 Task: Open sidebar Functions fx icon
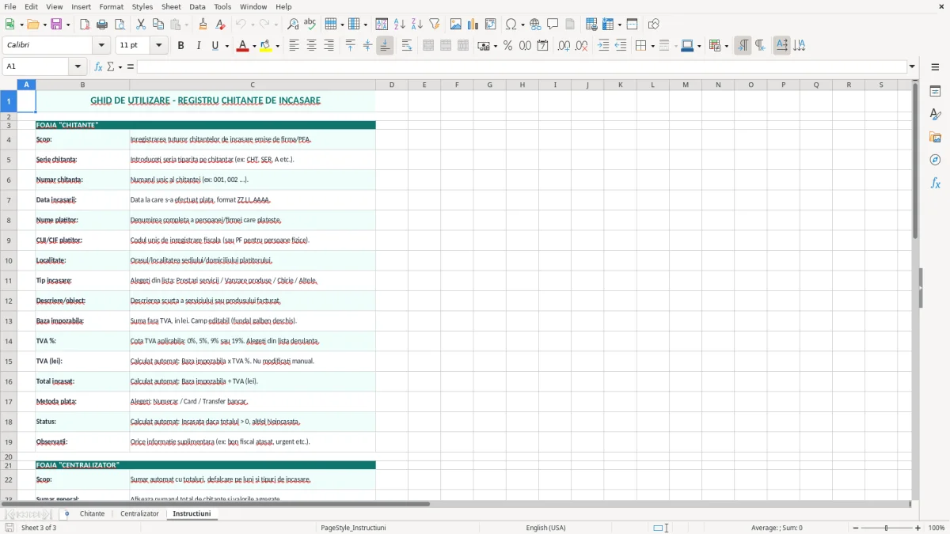[x=935, y=183]
